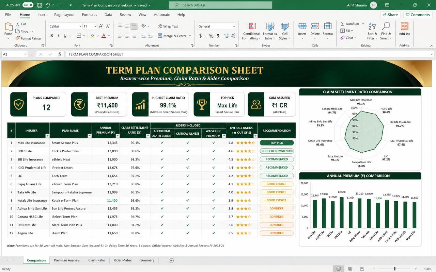Image resolution: width=436 pixels, height=272 pixels.
Task: Click the Aegon Life insurer cell
Action: point(32,233)
